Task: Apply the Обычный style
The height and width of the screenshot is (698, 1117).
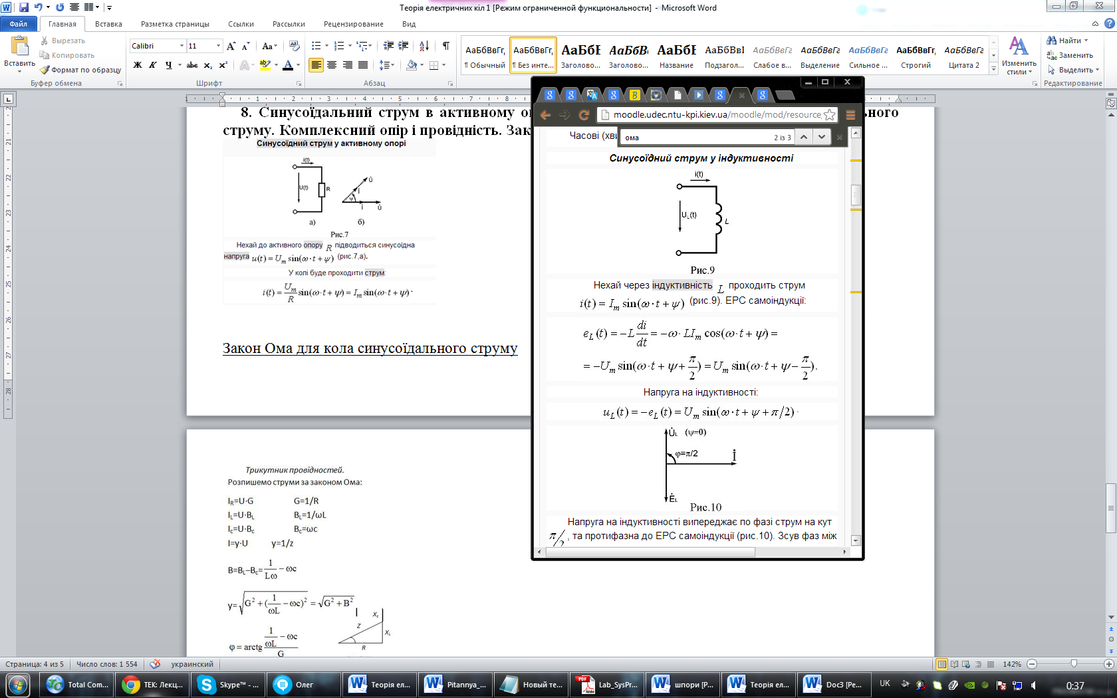Action: pos(485,55)
